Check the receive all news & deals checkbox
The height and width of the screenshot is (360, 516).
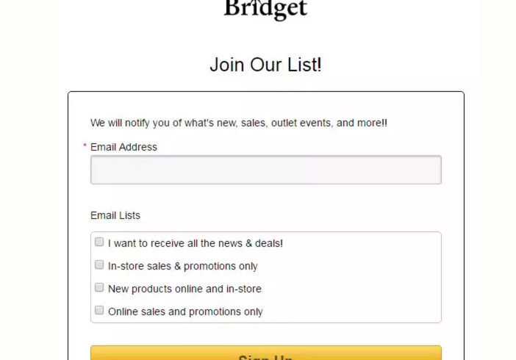99,242
